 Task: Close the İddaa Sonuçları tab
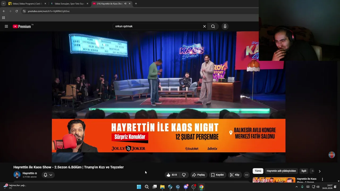click(x=87, y=4)
